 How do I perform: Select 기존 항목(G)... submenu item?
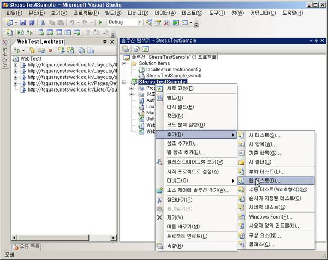point(276,153)
